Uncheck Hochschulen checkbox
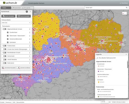This screenshot has width=129, height=104. pos(6,56)
